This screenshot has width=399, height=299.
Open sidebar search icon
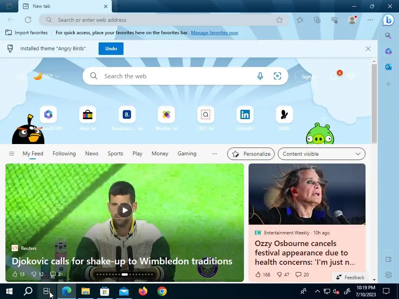coord(388,35)
